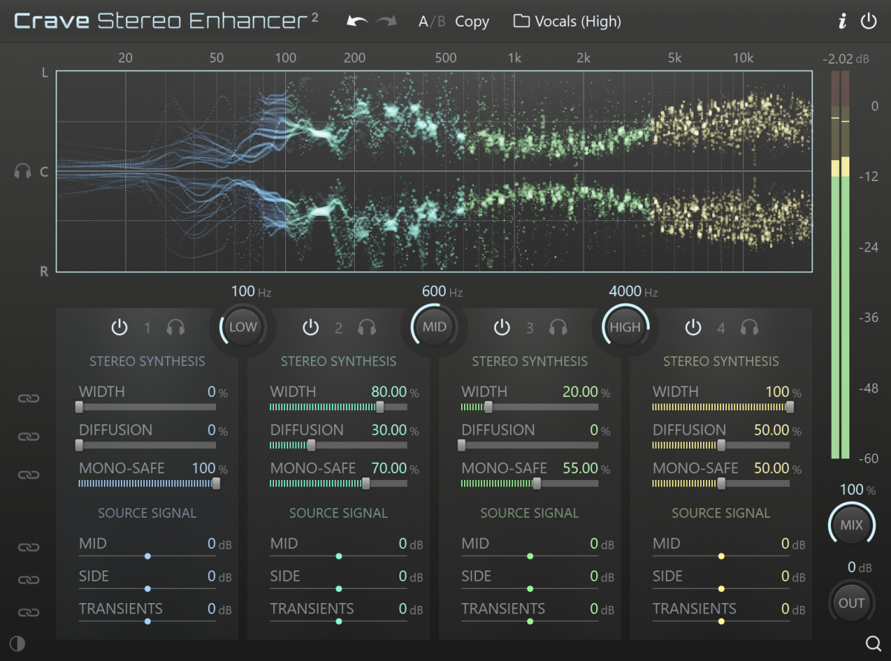891x661 pixels.
Task: Click the redo arrow icon
Action: [x=386, y=22]
